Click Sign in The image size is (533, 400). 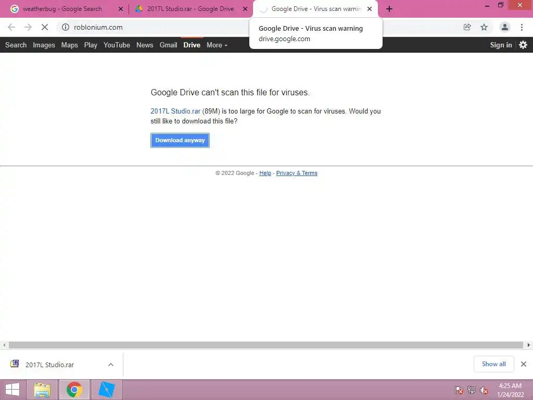pos(501,45)
